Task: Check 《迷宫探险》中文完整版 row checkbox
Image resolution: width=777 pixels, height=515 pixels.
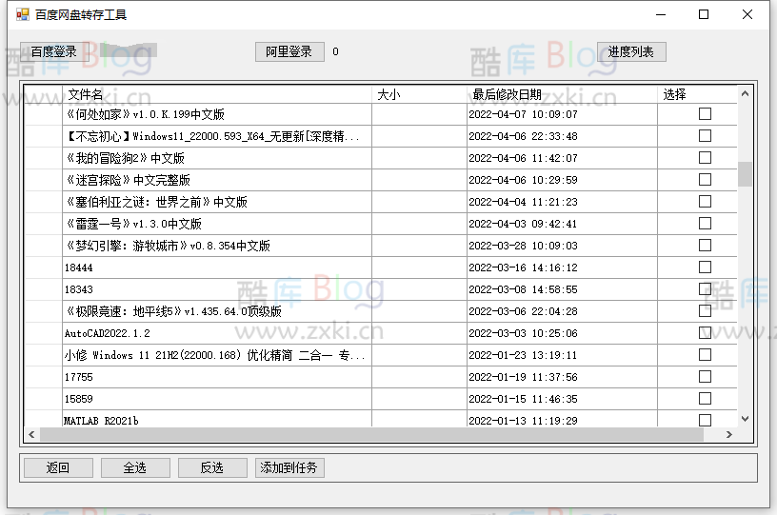Action: click(x=705, y=179)
